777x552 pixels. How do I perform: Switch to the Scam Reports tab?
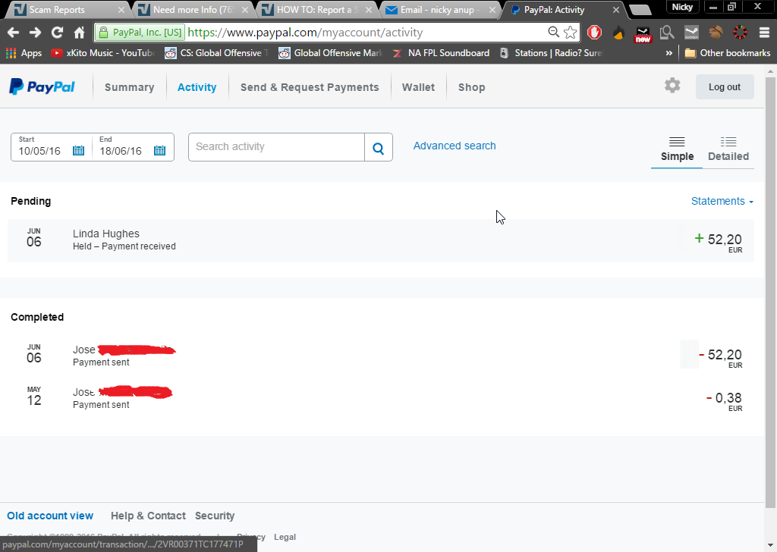click(x=64, y=10)
